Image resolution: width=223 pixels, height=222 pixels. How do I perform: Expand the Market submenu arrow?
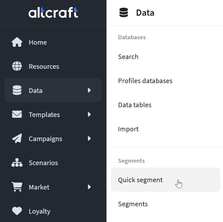89,187
